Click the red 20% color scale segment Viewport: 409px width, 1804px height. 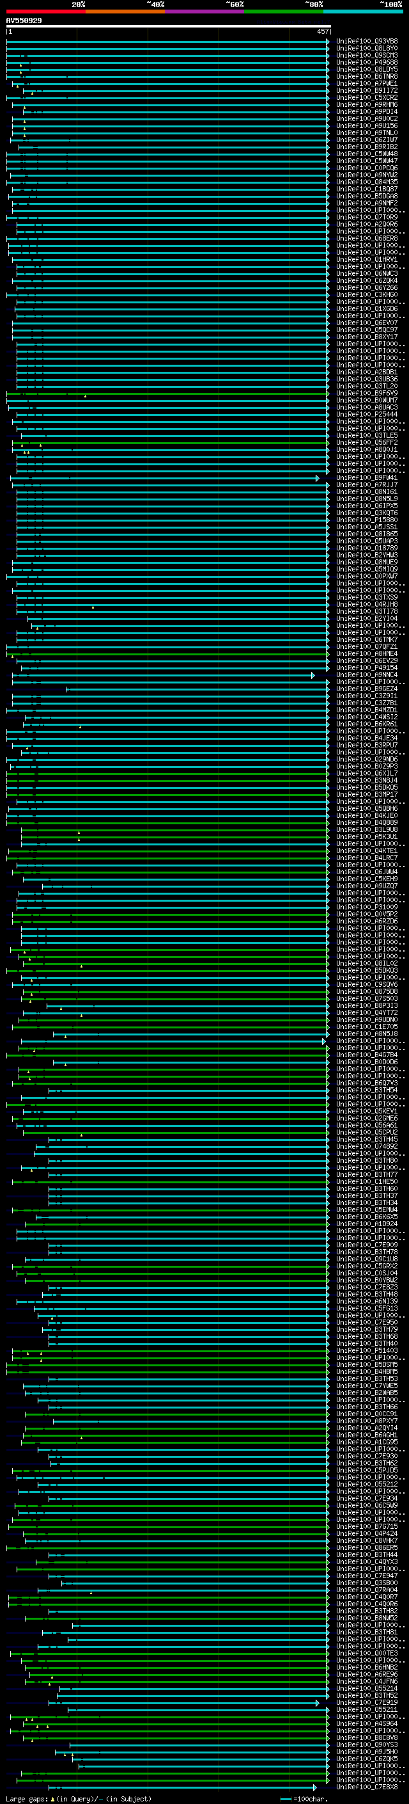tap(45, 12)
